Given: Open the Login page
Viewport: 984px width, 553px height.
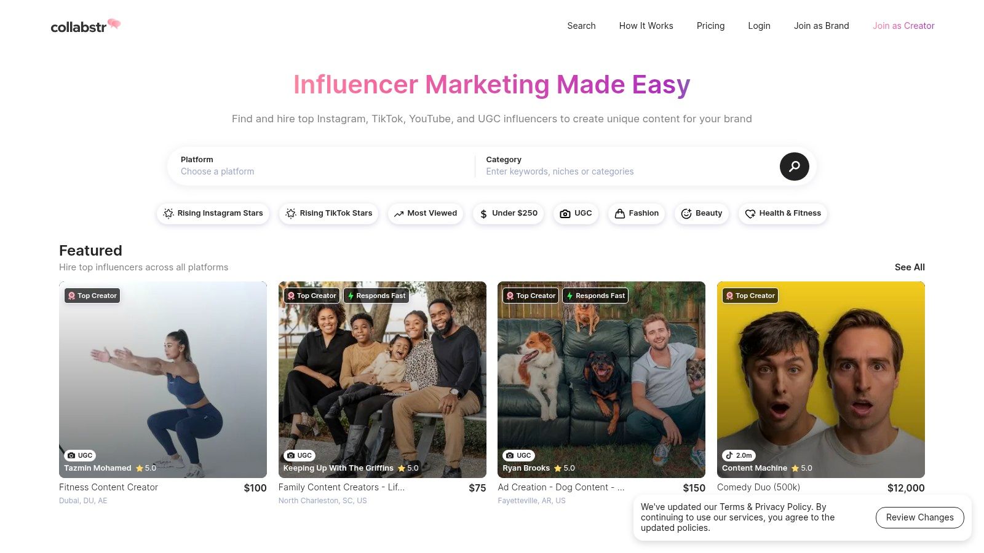Looking at the screenshot, I should [x=759, y=26].
